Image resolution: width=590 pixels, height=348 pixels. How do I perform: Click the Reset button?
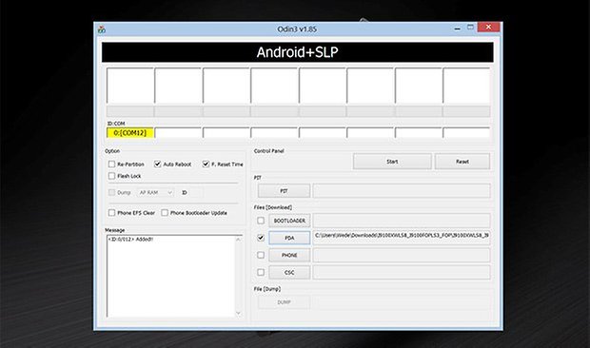pyautogui.click(x=462, y=162)
